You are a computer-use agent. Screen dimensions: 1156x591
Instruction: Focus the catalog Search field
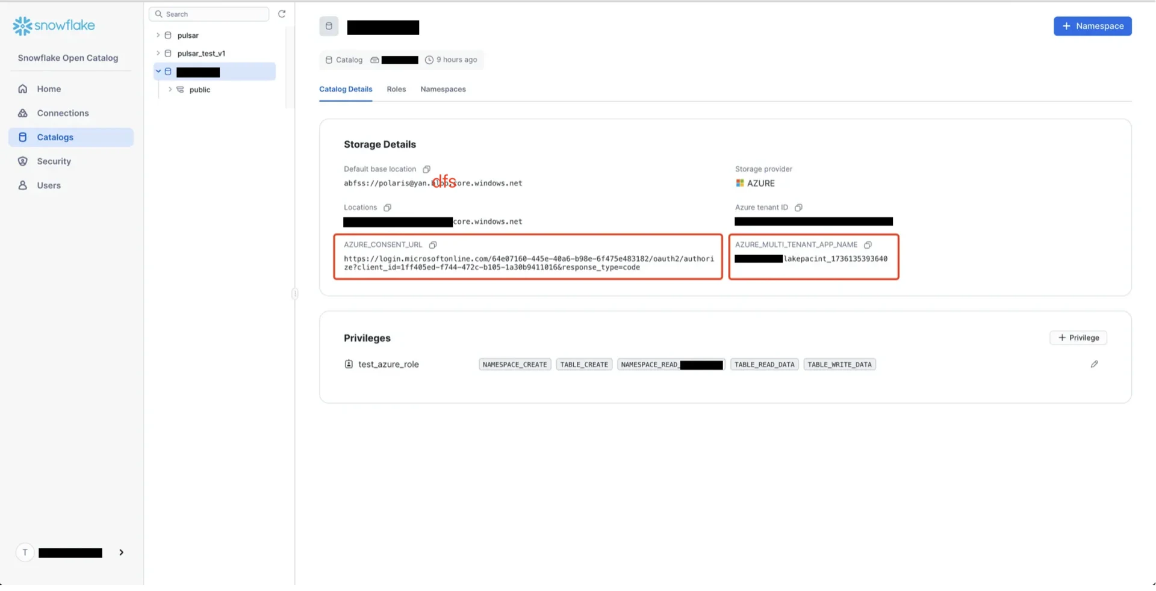click(x=209, y=14)
